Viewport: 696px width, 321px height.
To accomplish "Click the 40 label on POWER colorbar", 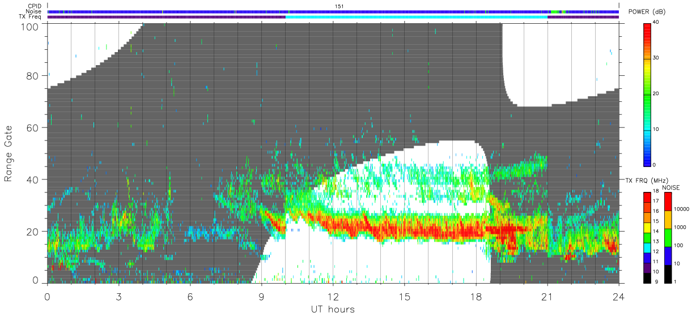I will 656,23.
